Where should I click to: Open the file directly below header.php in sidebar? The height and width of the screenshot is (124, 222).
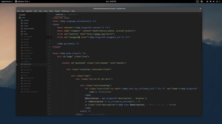26,67
